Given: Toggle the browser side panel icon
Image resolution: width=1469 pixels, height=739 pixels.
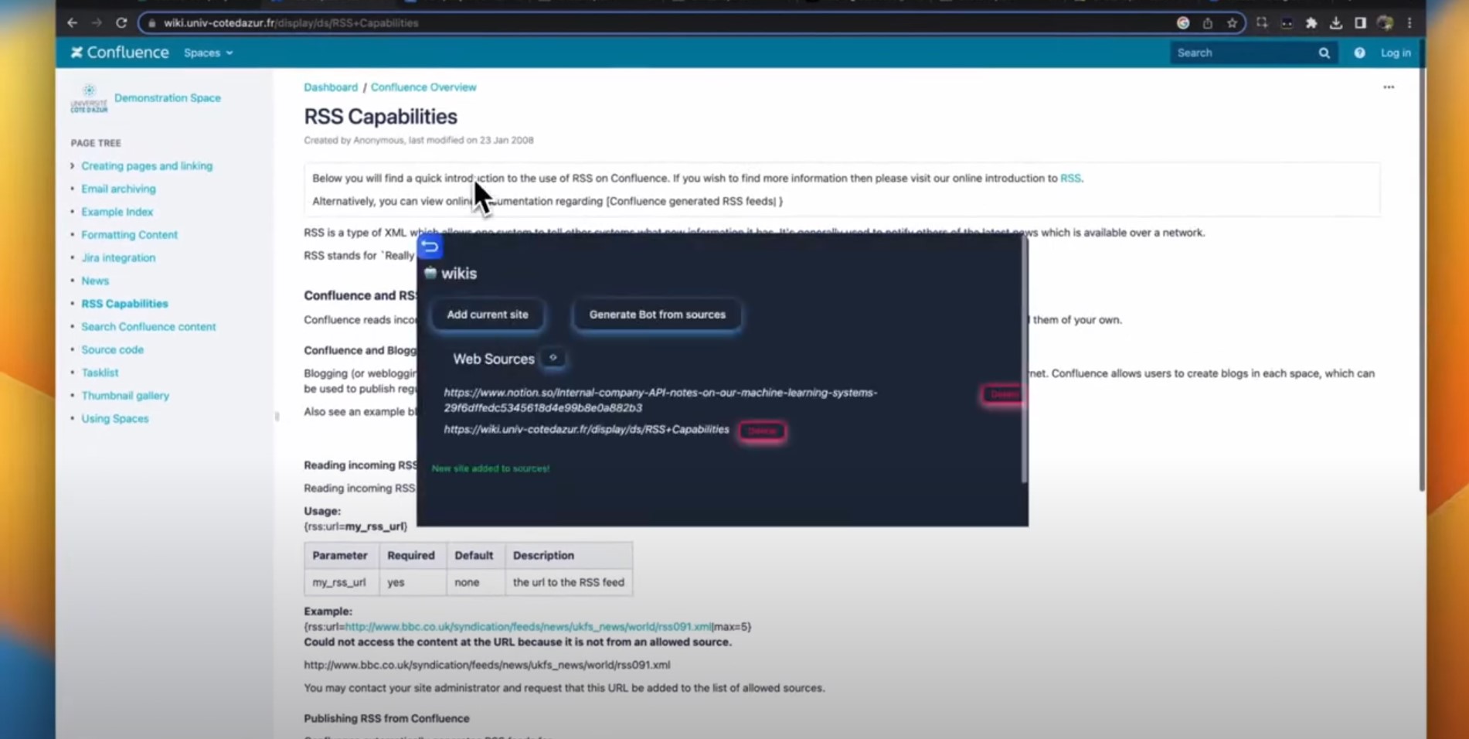Looking at the screenshot, I should tap(1361, 23).
